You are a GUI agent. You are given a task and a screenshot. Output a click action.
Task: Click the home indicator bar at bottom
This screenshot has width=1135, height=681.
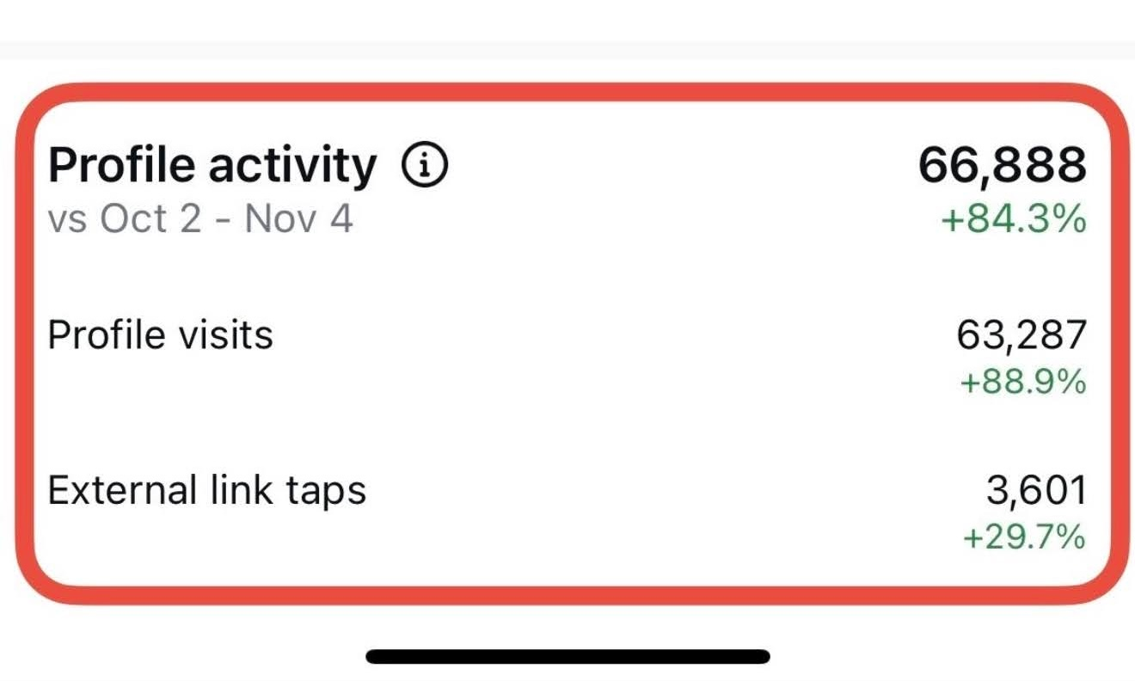tap(567, 655)
